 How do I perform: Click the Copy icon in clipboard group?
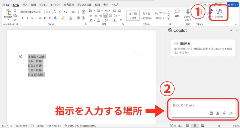(x=15, y=15)
